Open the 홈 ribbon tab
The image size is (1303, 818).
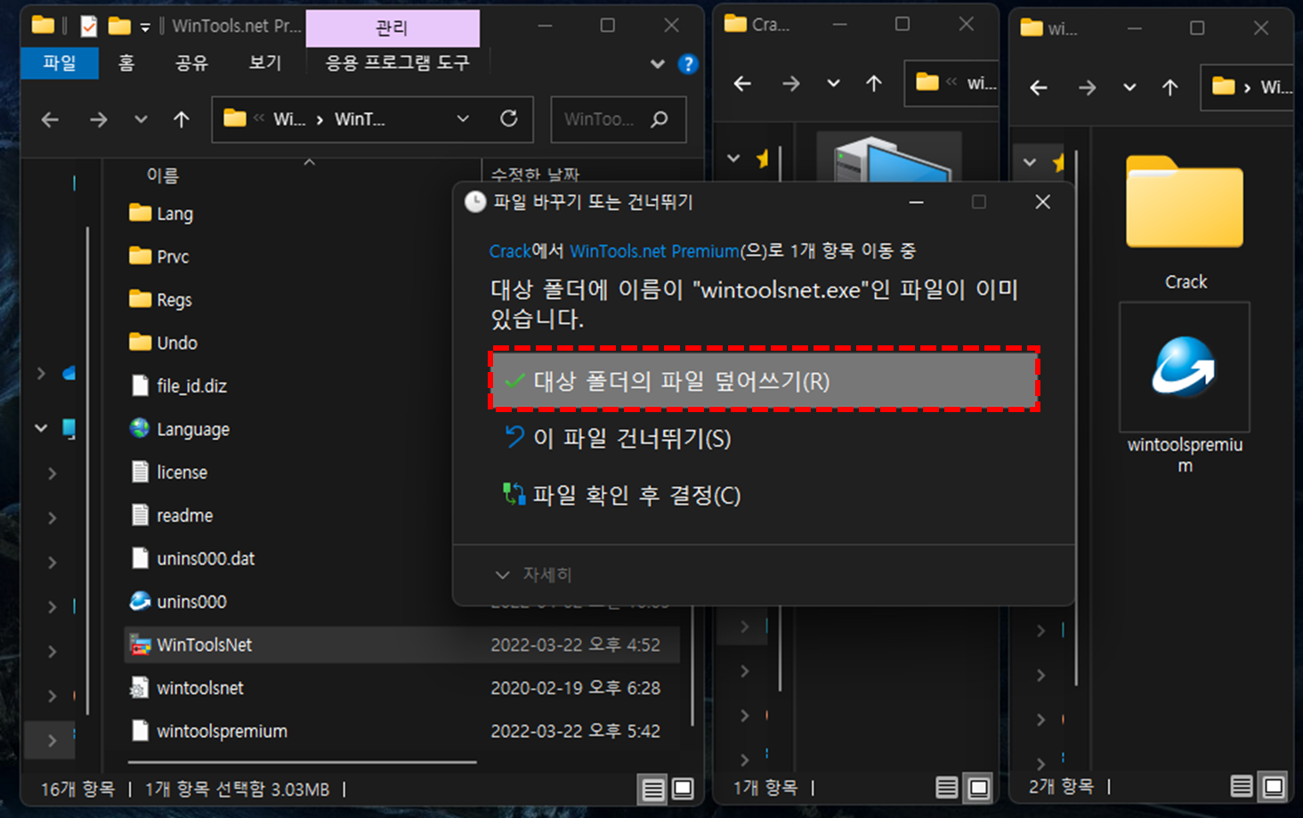pos(126,63)
